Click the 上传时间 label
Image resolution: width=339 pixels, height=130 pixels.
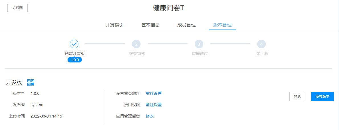(x=17, y=116)
